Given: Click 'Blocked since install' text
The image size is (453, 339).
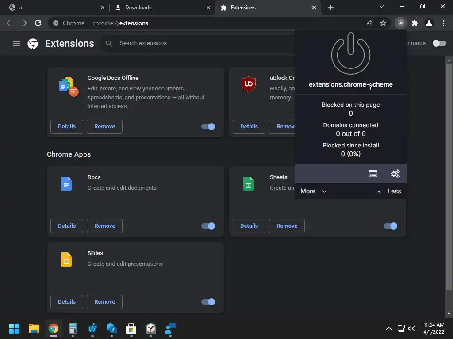Looking at the screenshot, I should click(x=351, y=146).
